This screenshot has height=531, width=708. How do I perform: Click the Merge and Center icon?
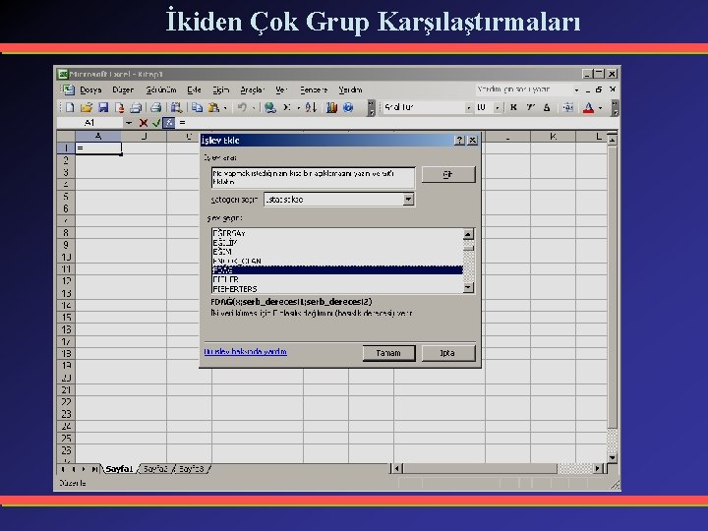[568, 107]
